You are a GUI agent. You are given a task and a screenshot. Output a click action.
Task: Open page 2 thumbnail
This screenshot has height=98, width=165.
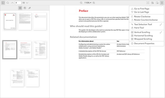point(25,21)
